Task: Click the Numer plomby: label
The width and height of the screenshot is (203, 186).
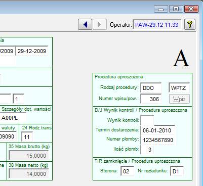Action: pos(123,139)
